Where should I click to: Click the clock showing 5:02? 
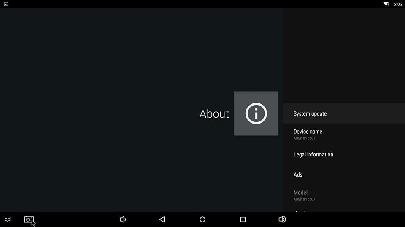[x=398, y=4]
